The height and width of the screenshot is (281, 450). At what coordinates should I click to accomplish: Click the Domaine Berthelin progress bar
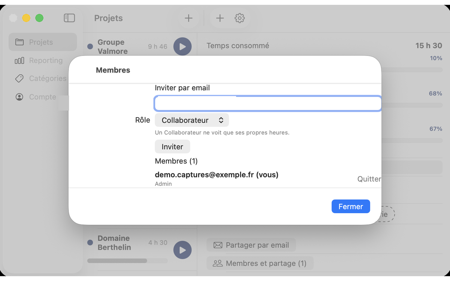(127, 261)
